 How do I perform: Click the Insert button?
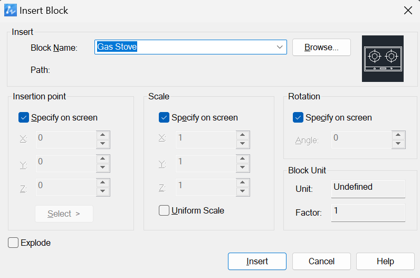(257, 261)
